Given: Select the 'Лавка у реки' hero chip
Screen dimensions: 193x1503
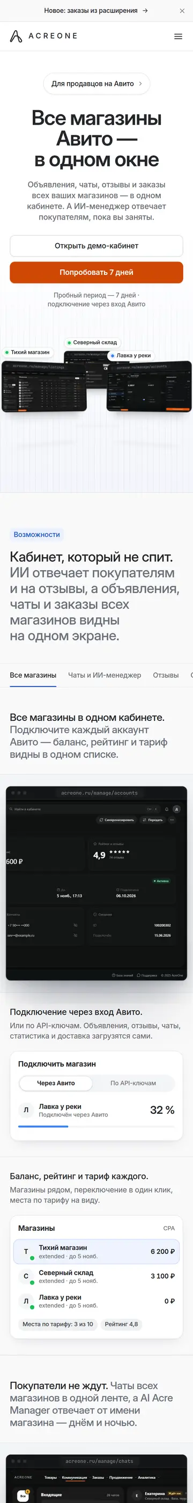Looking at the screenshot, I should pyautogui.click(x=131, y=355).
